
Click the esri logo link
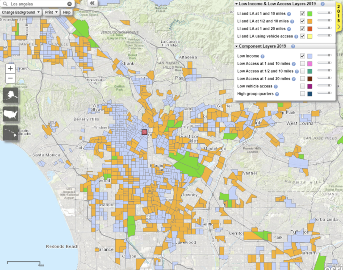333,267
